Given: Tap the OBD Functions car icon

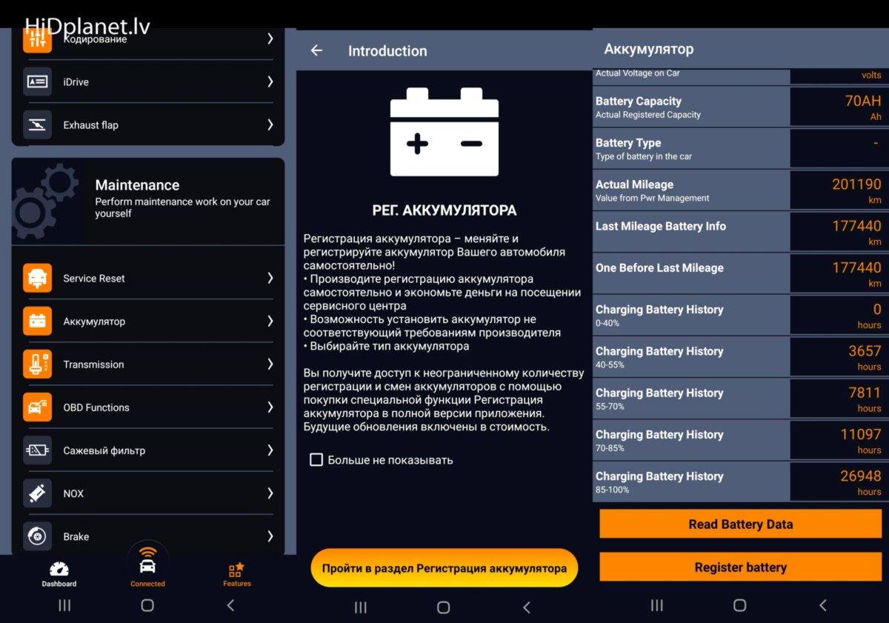Looking at the screenshot, I should point(38,407).
